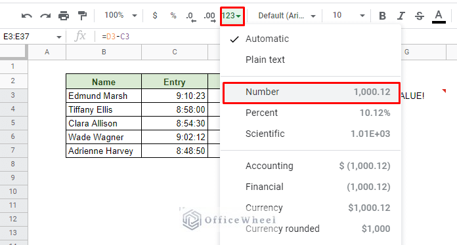Click Decrease decimal places icon
The height and width of the screenshot is (245, 457).
191,16
